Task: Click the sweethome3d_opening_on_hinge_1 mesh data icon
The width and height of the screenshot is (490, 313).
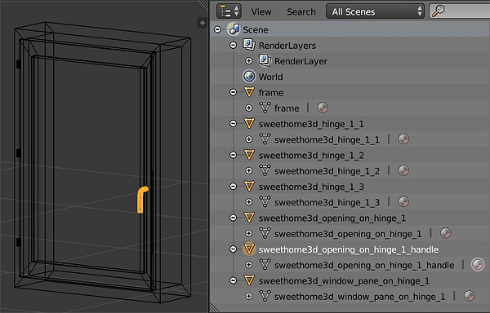Action: click(x=265, y=233)
